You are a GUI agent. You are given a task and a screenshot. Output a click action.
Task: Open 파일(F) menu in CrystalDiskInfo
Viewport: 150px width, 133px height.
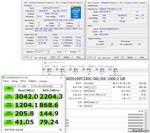(x=47, y=66)
